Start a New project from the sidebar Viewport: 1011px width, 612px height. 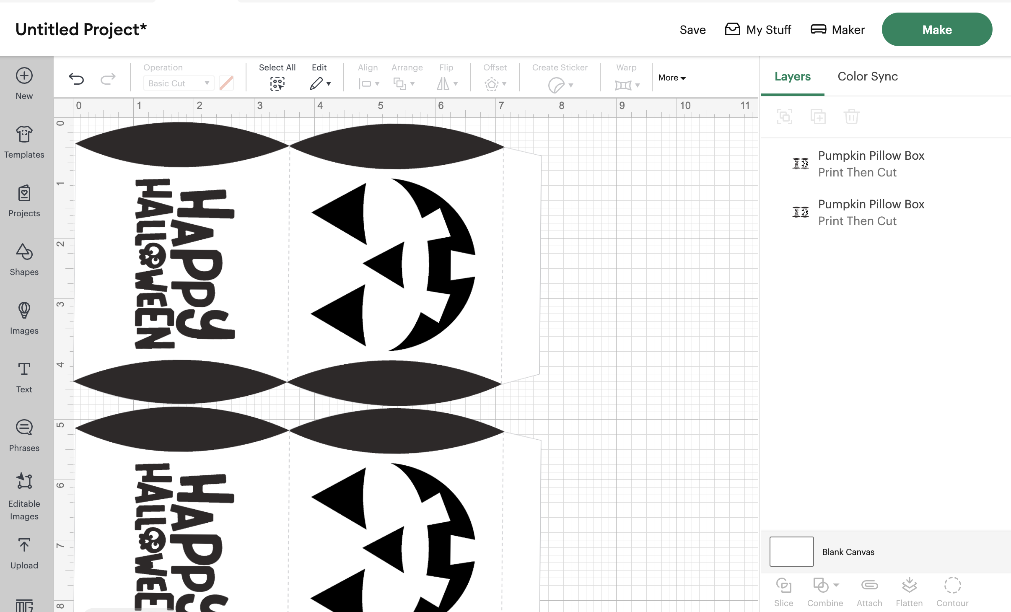(24, 83)
